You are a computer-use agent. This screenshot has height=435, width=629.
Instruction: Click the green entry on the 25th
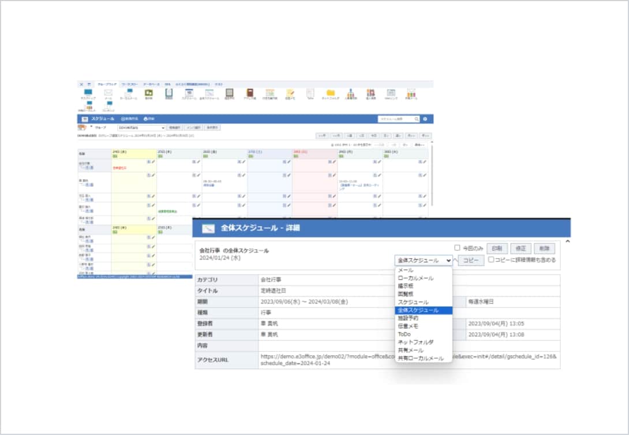(x=168, y=211)
